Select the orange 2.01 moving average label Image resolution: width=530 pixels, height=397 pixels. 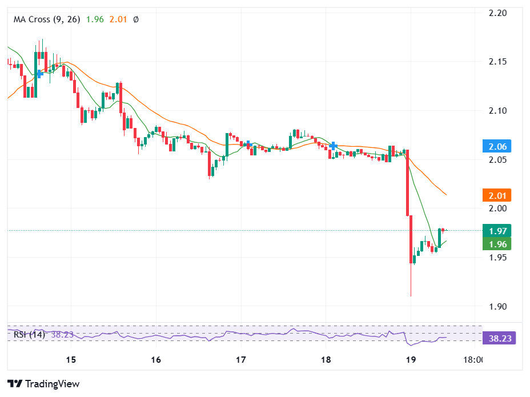click(496, 195)
